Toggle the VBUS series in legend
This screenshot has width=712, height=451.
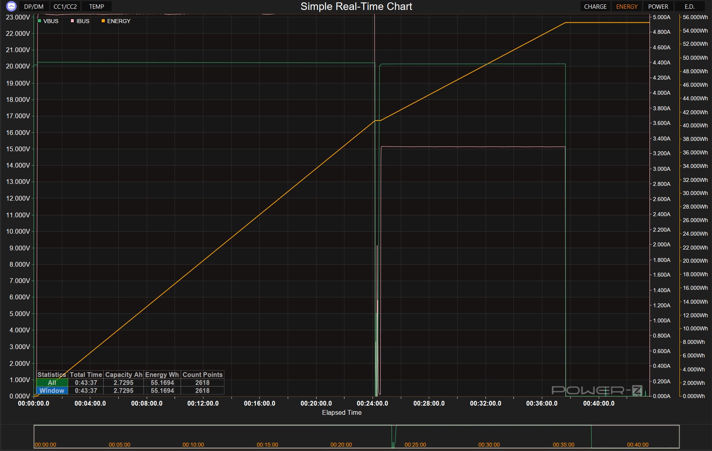tap(51, 21)
